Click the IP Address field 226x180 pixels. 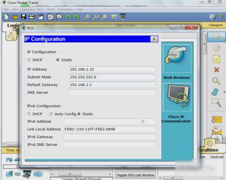coord(112,70)
